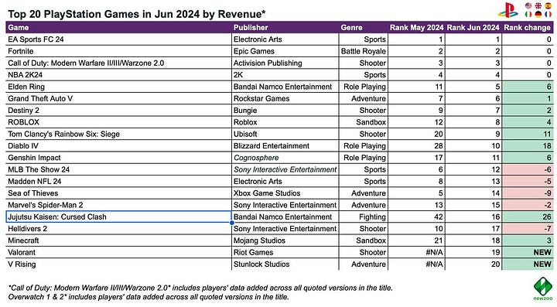Click the Germany flag icon
This screenshot has height=307, width=557.
pos(538,14)
